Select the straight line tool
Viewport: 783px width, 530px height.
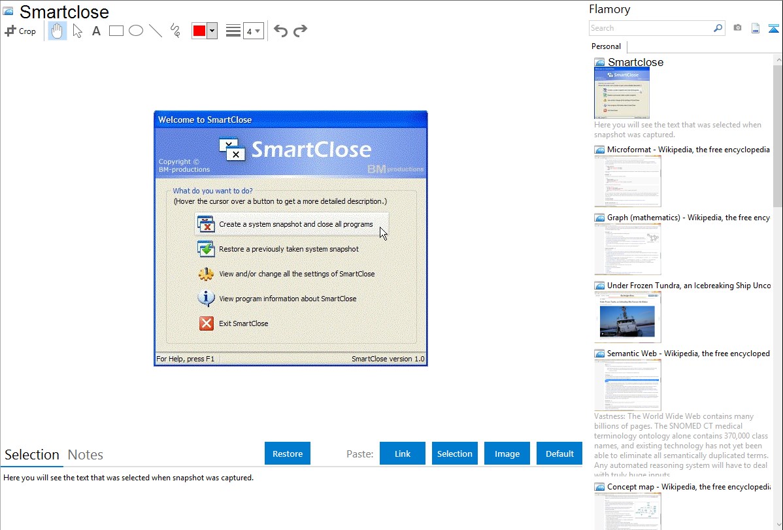pos(156,31)
